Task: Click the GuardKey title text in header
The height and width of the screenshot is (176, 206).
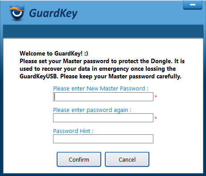Action: click(x=53, y=13)
